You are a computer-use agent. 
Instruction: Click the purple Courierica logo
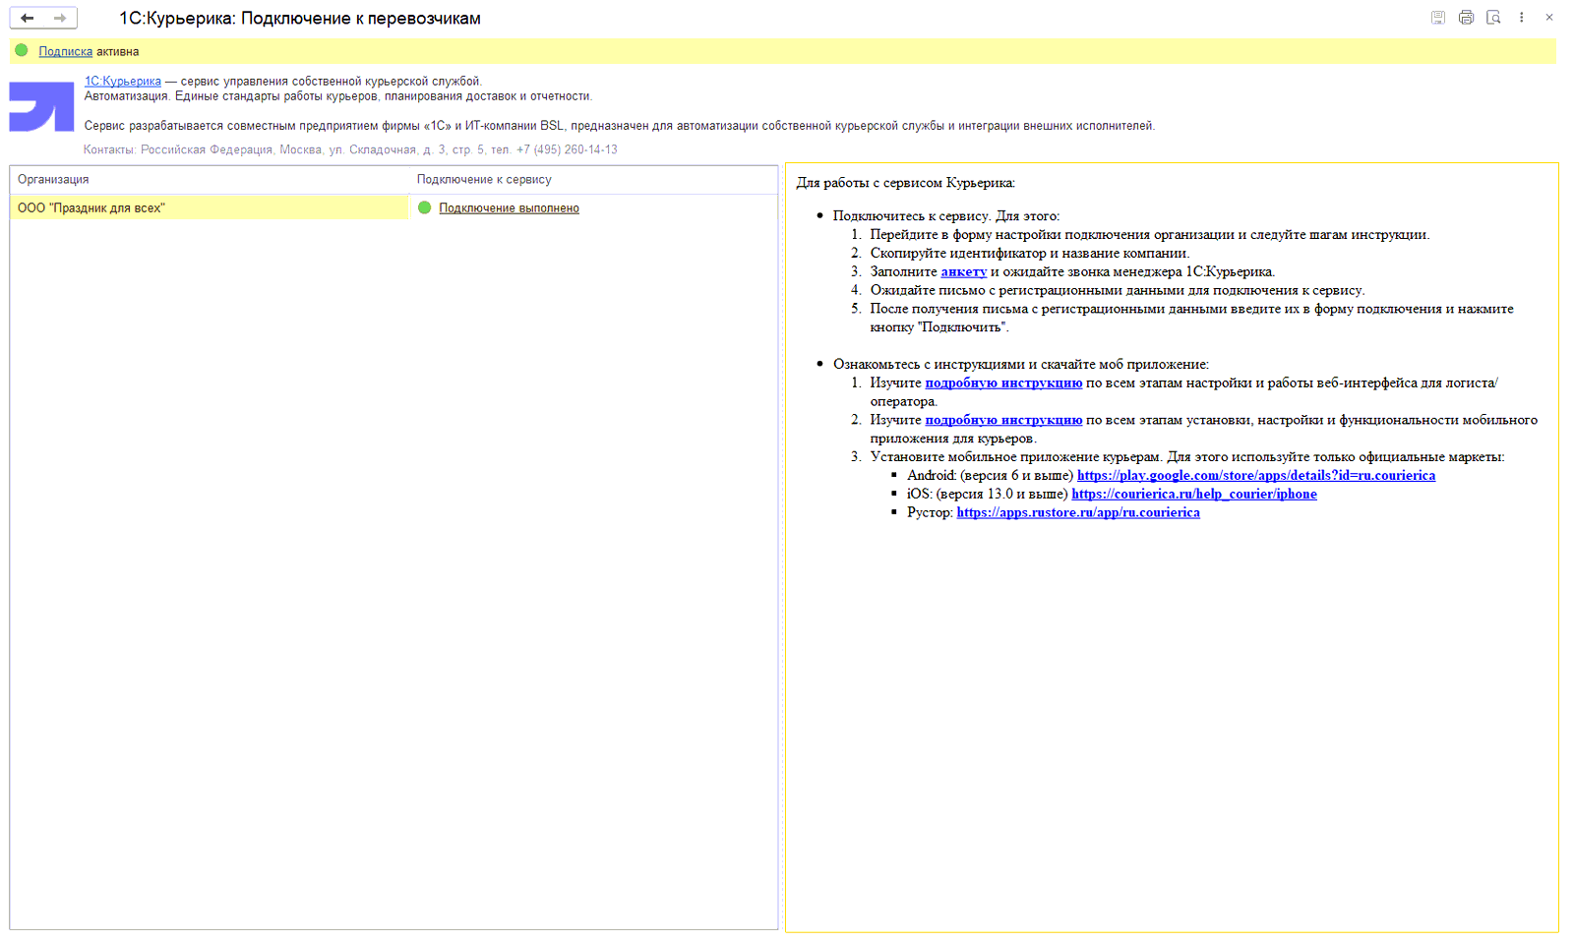tap(41, 106)
